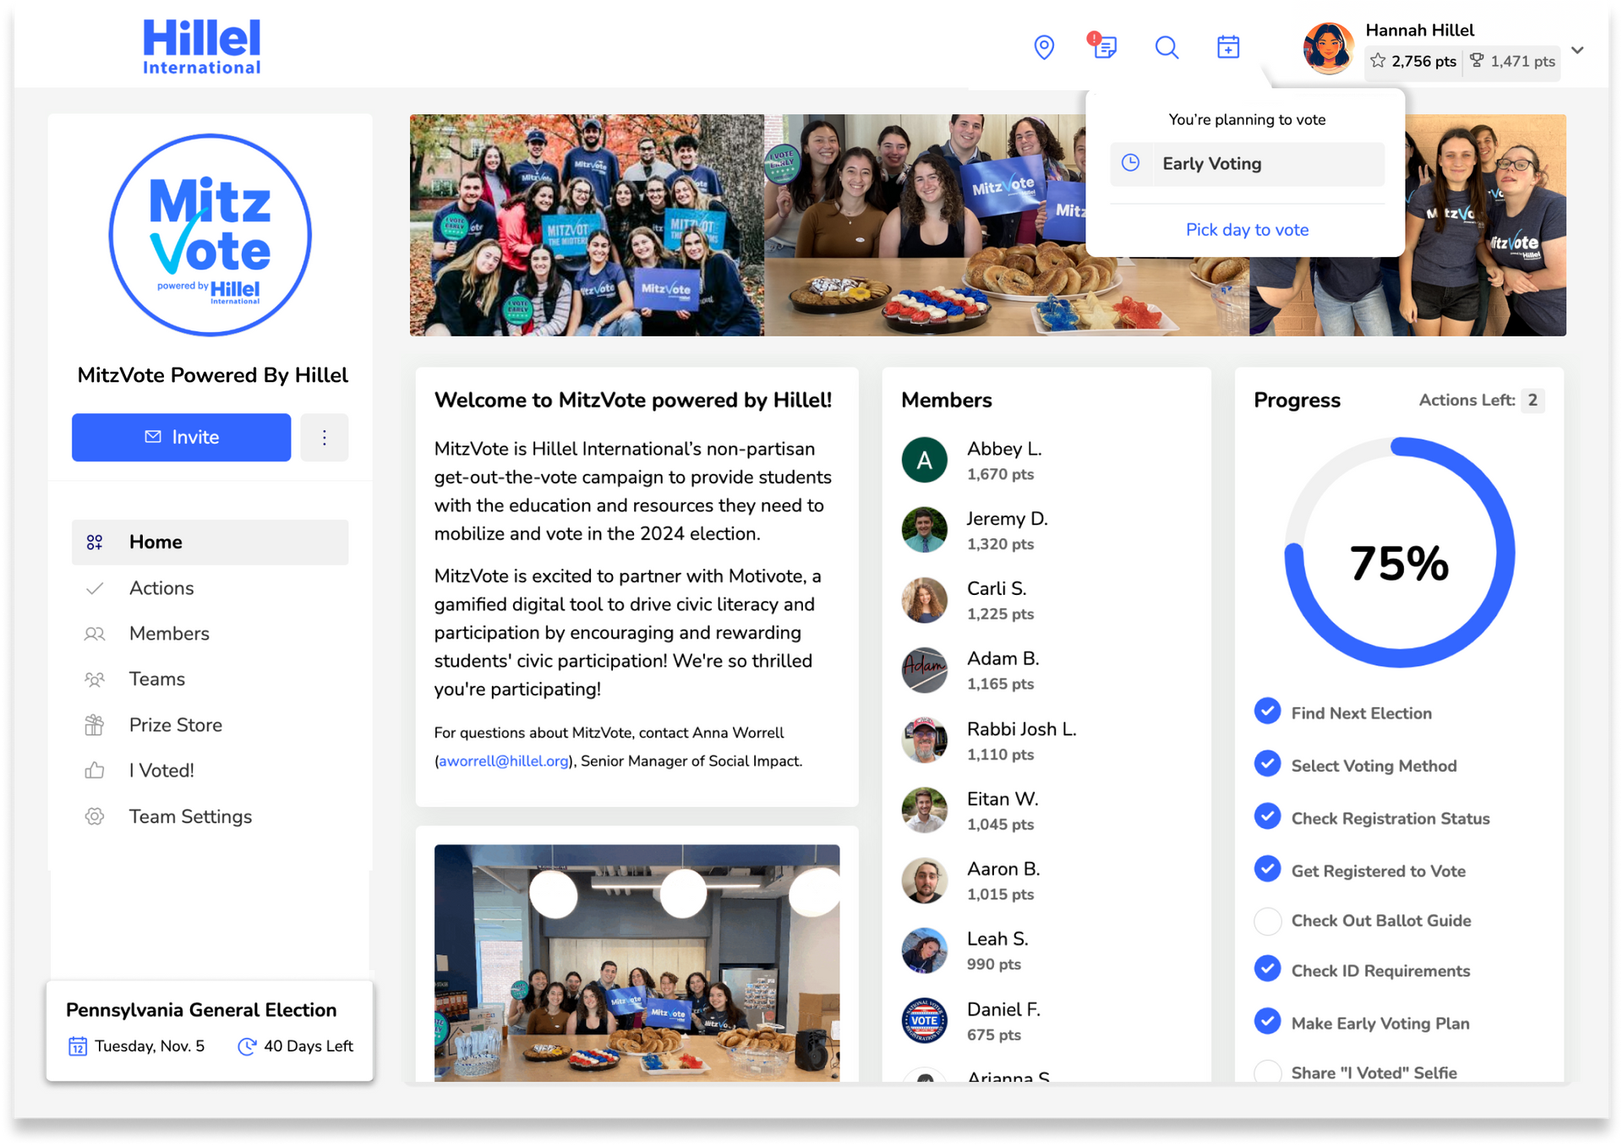
Task: Click Leah S.'s member avatar
Action: click(925, 951)
